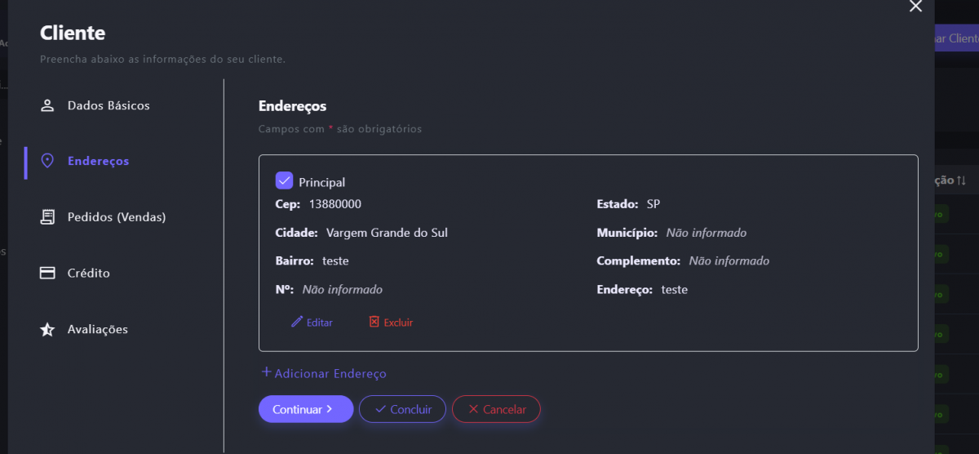Click the credit card icon beside Crédito
Image resolution: width=979 pixels, height=454 pixels.
(x=47, y=273)
